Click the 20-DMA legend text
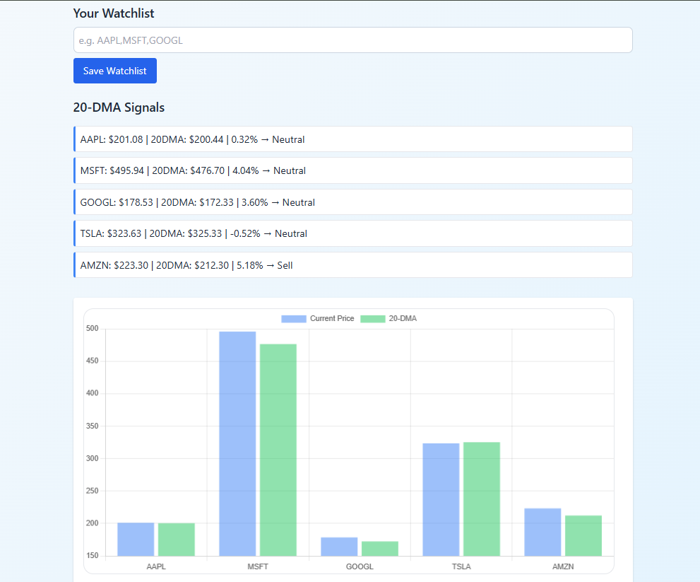The width and height of the screenshot is (700, 582). 403,319
